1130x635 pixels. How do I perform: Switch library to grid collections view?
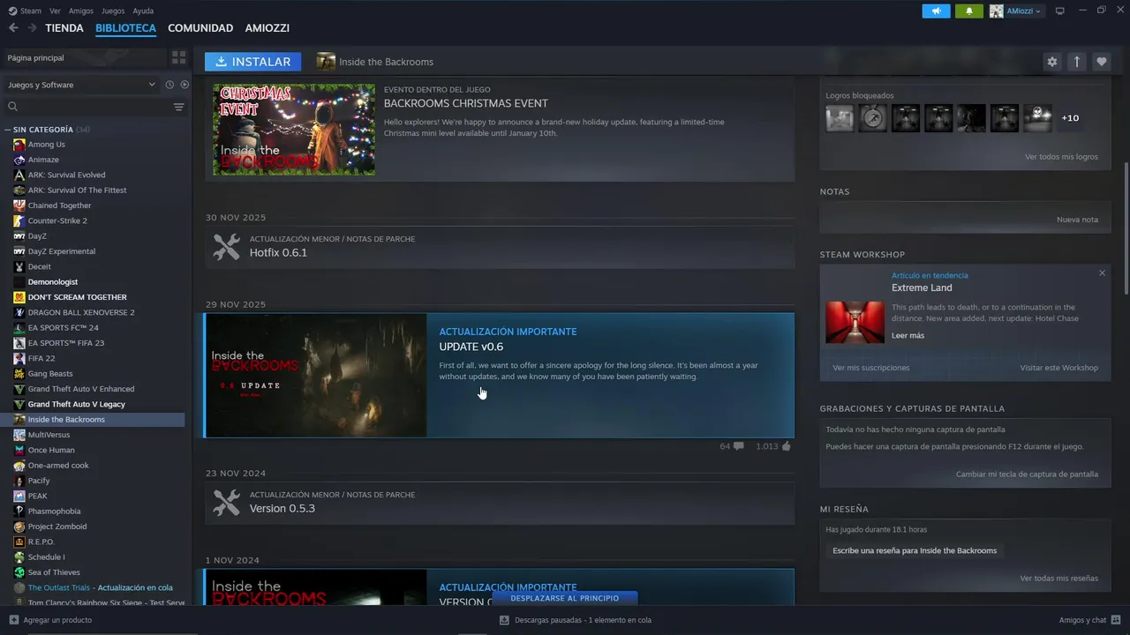pyautogui.click(x=179, y=57)
